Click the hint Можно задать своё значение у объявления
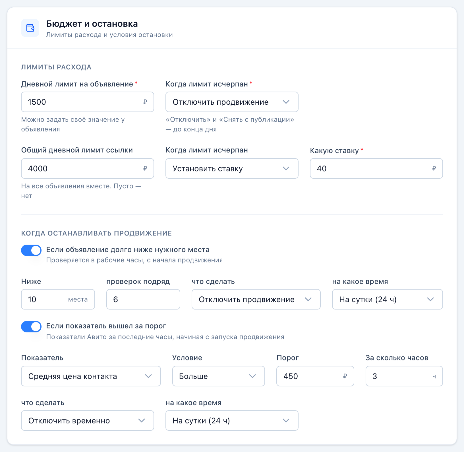This screenshot has width=464, height=452. tap(73, 124)
